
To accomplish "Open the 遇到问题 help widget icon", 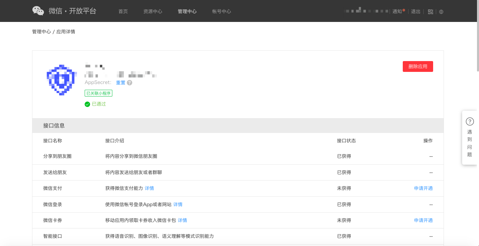I will click(470, 121).
